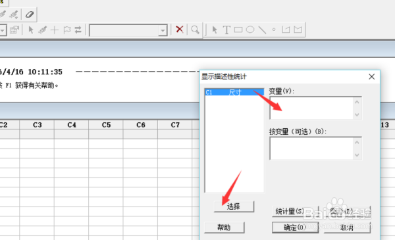Select the C5 column header in the worksheet

pyautogui.click(x=106, y=125)
